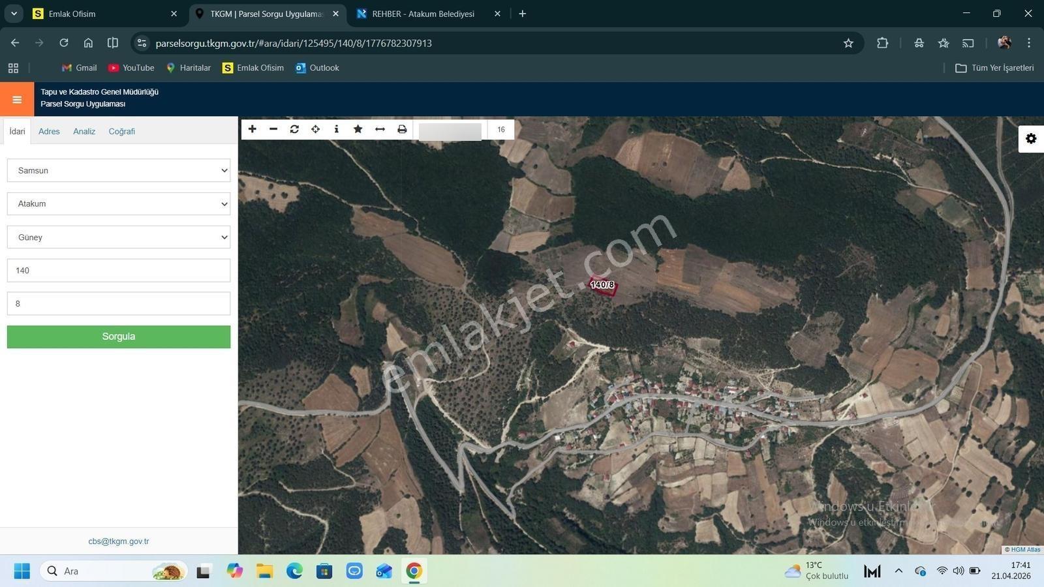The image size is (1044, 587).
Task: Open Microsoft Store from the taskbar
Action: tap(324, 571)
